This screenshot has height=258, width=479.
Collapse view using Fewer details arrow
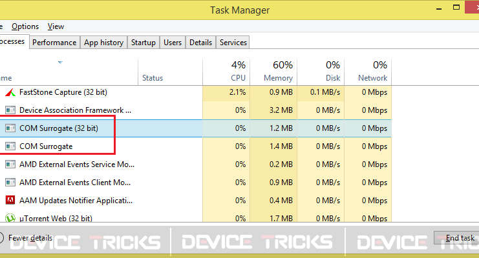[1, 238]
